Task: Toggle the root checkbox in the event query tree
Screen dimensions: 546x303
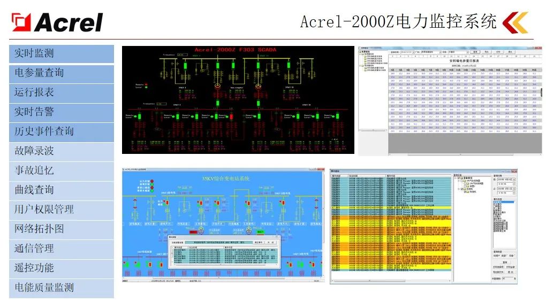Action: point(458,178)
